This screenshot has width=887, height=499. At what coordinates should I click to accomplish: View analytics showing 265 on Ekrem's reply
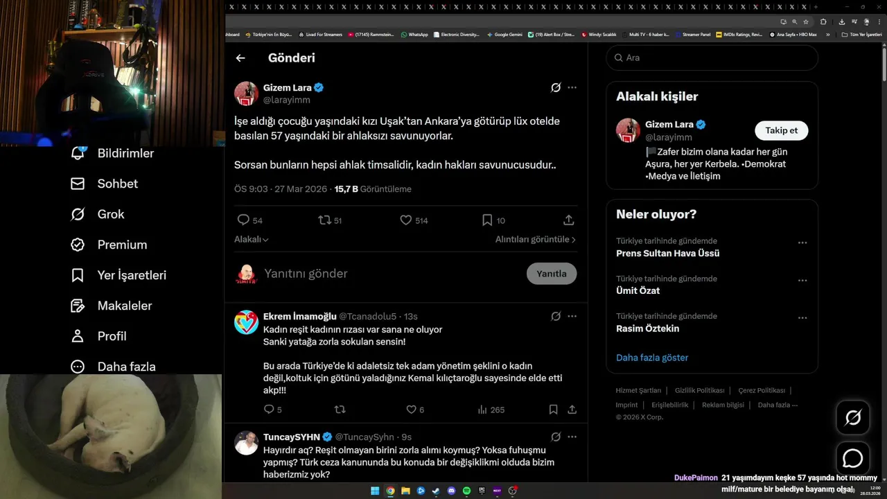point(491,410)
